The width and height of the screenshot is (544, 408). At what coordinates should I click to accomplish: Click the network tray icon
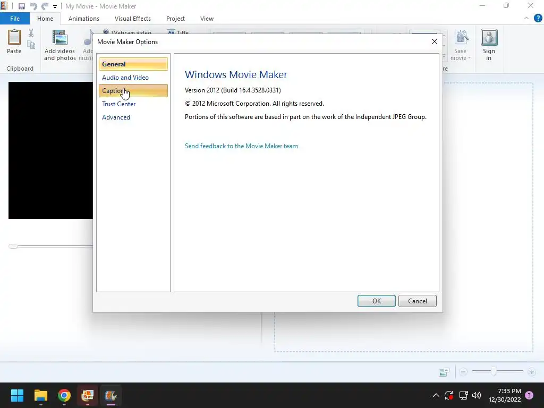pos(463,395)
